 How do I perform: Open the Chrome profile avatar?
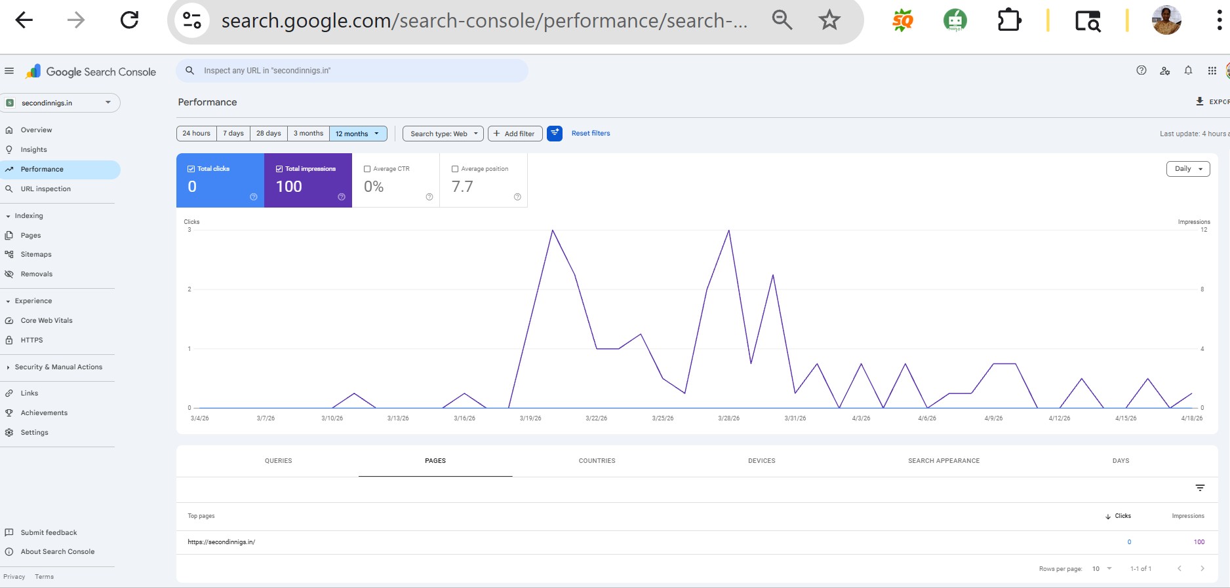(1166, 20)
